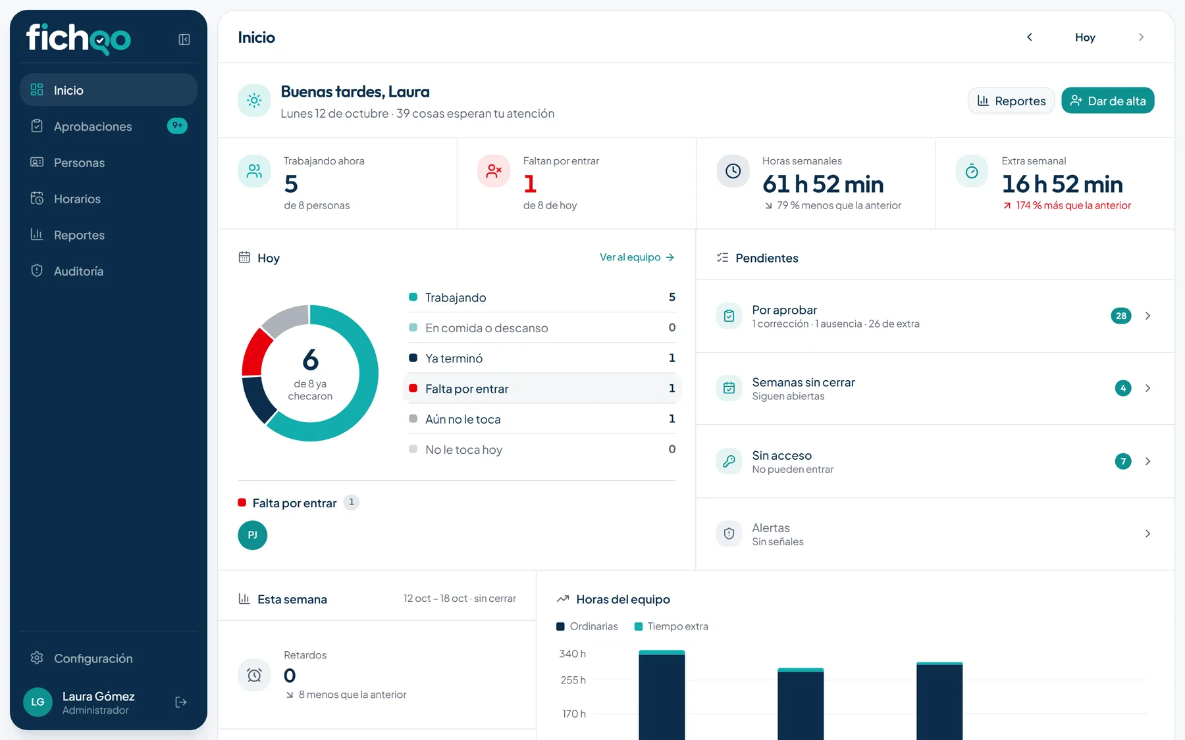
Task: Click the Horas semanales clock icon
Action: click(733, 171)
